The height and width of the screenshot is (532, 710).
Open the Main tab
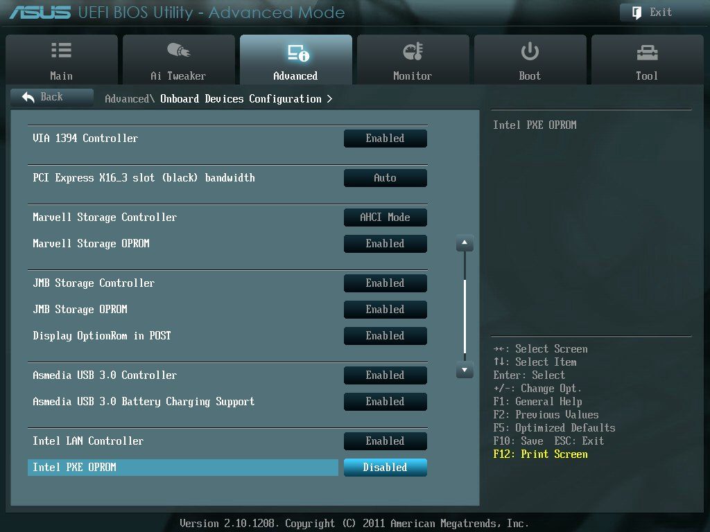(x=62, y=60)
